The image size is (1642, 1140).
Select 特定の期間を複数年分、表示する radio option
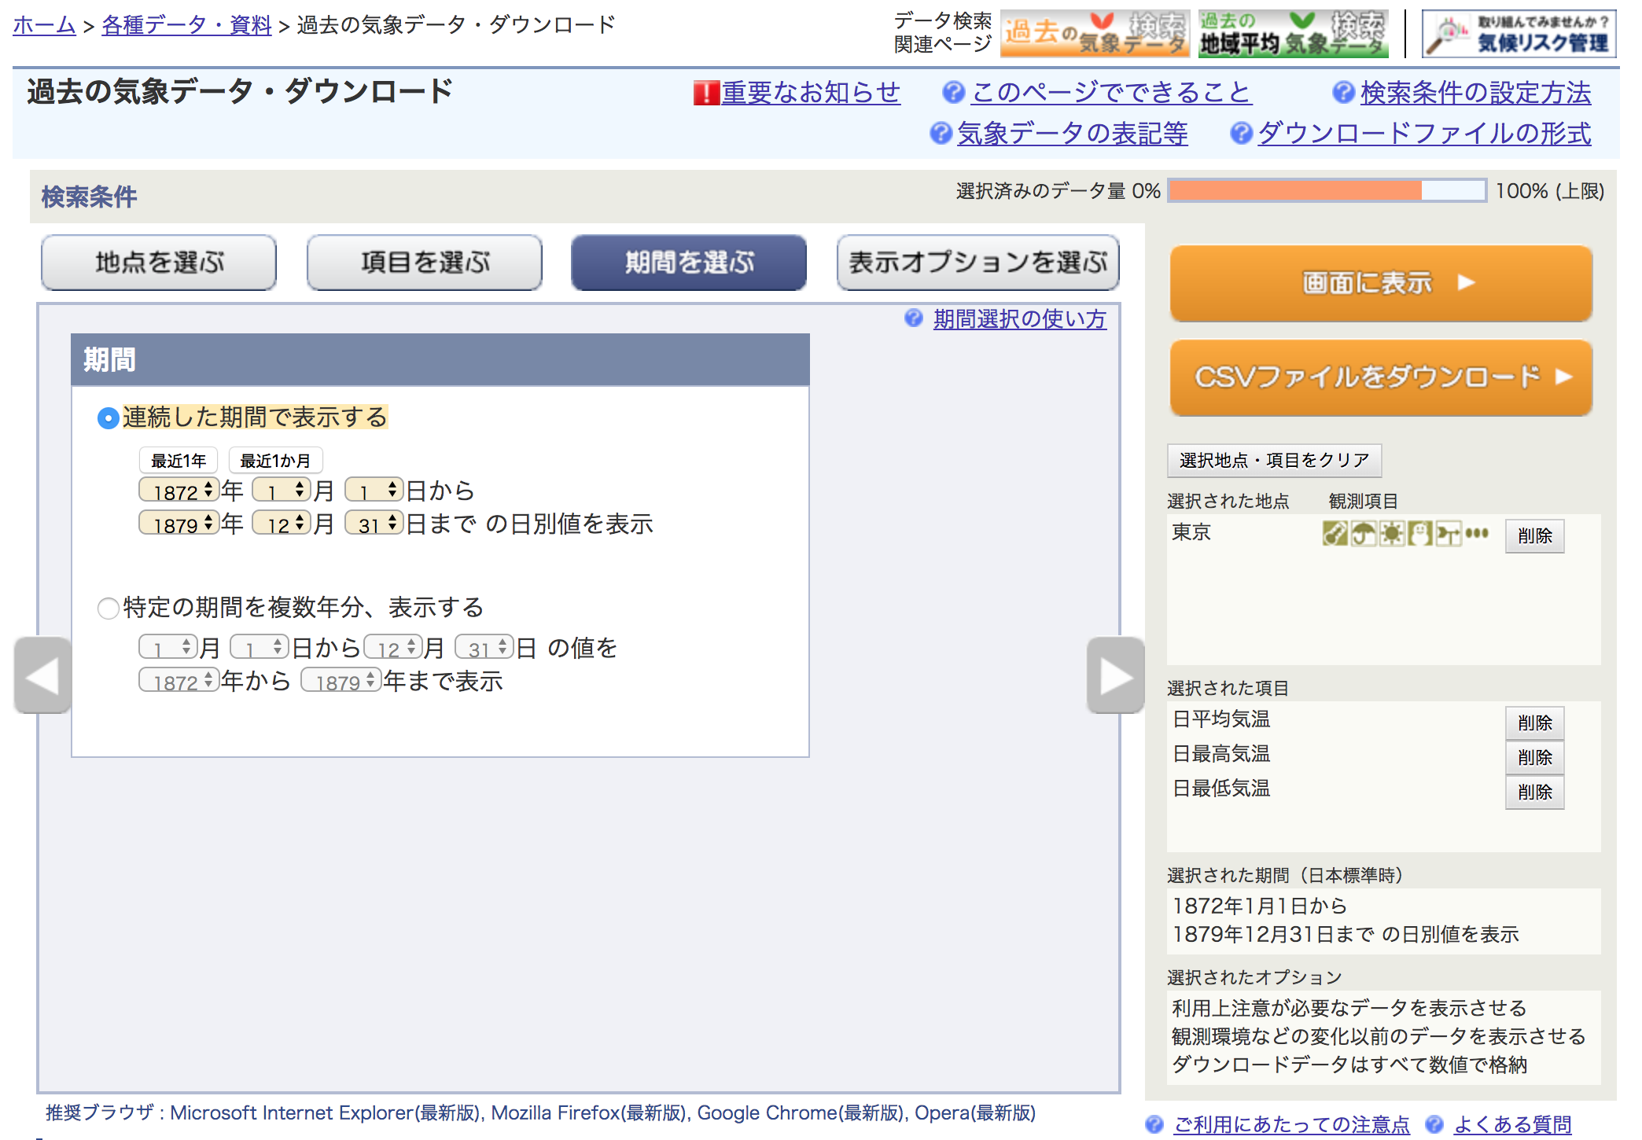pos(108,609)
